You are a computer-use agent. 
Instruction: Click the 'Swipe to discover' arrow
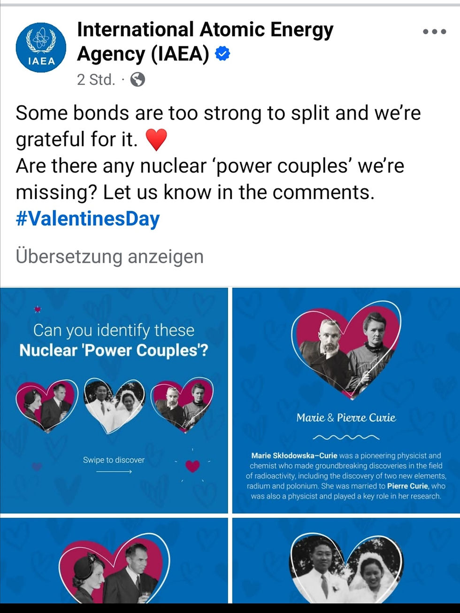(x=114, y=471)
